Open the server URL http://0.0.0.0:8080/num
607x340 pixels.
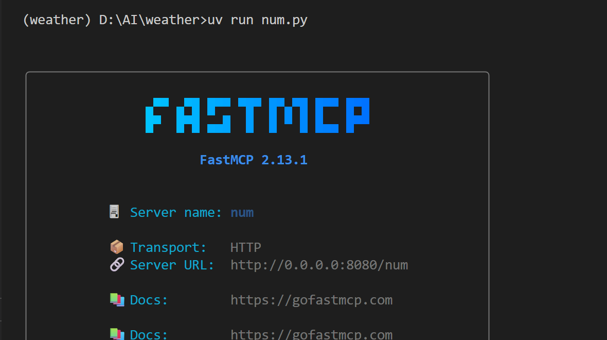pyautogui.click(x=319, y=265)
